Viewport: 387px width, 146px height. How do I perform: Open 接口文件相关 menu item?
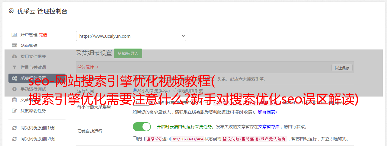tap(33, 56)
